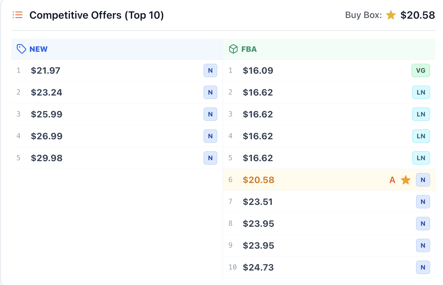Image resolution: width=443 pixels, height=285 pixels.
Task: Click the N badge on the $24.73 offer
Action: tap(423, 267)
